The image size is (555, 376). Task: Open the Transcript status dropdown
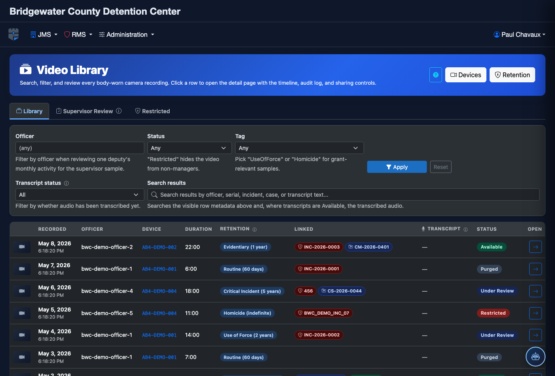80,195
